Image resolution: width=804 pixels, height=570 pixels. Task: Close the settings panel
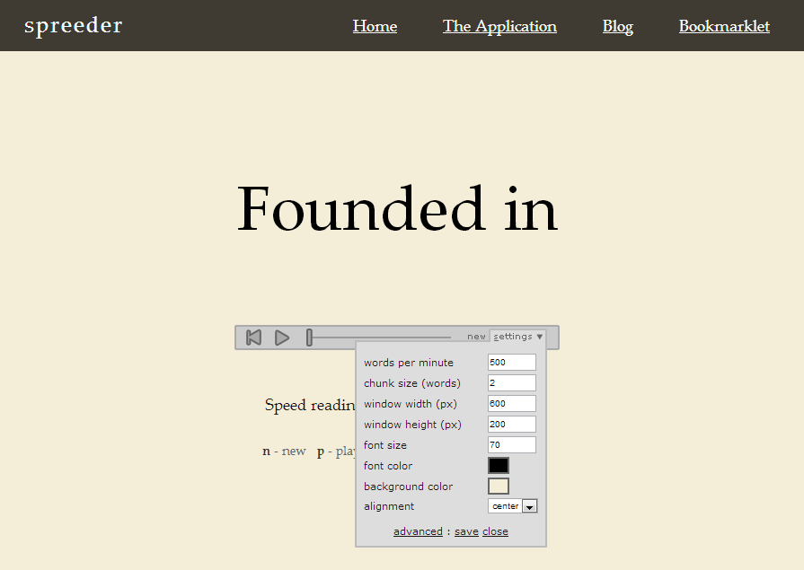495,531
